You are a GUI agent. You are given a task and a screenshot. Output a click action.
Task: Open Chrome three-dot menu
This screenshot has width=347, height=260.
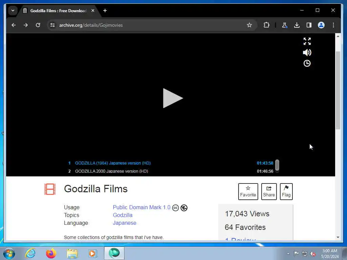point(333,25)
